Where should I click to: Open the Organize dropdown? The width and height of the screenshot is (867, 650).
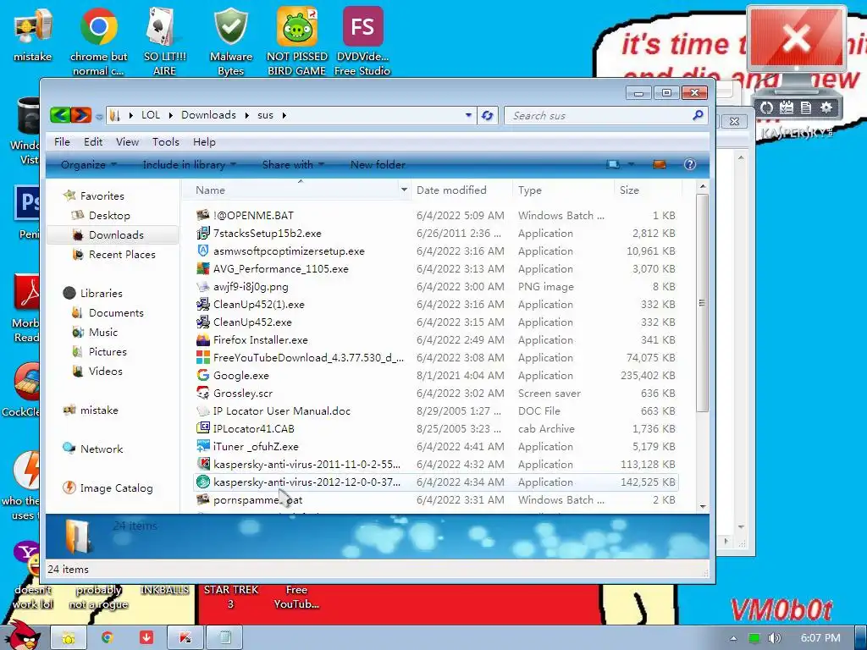(x=88, y=165)
